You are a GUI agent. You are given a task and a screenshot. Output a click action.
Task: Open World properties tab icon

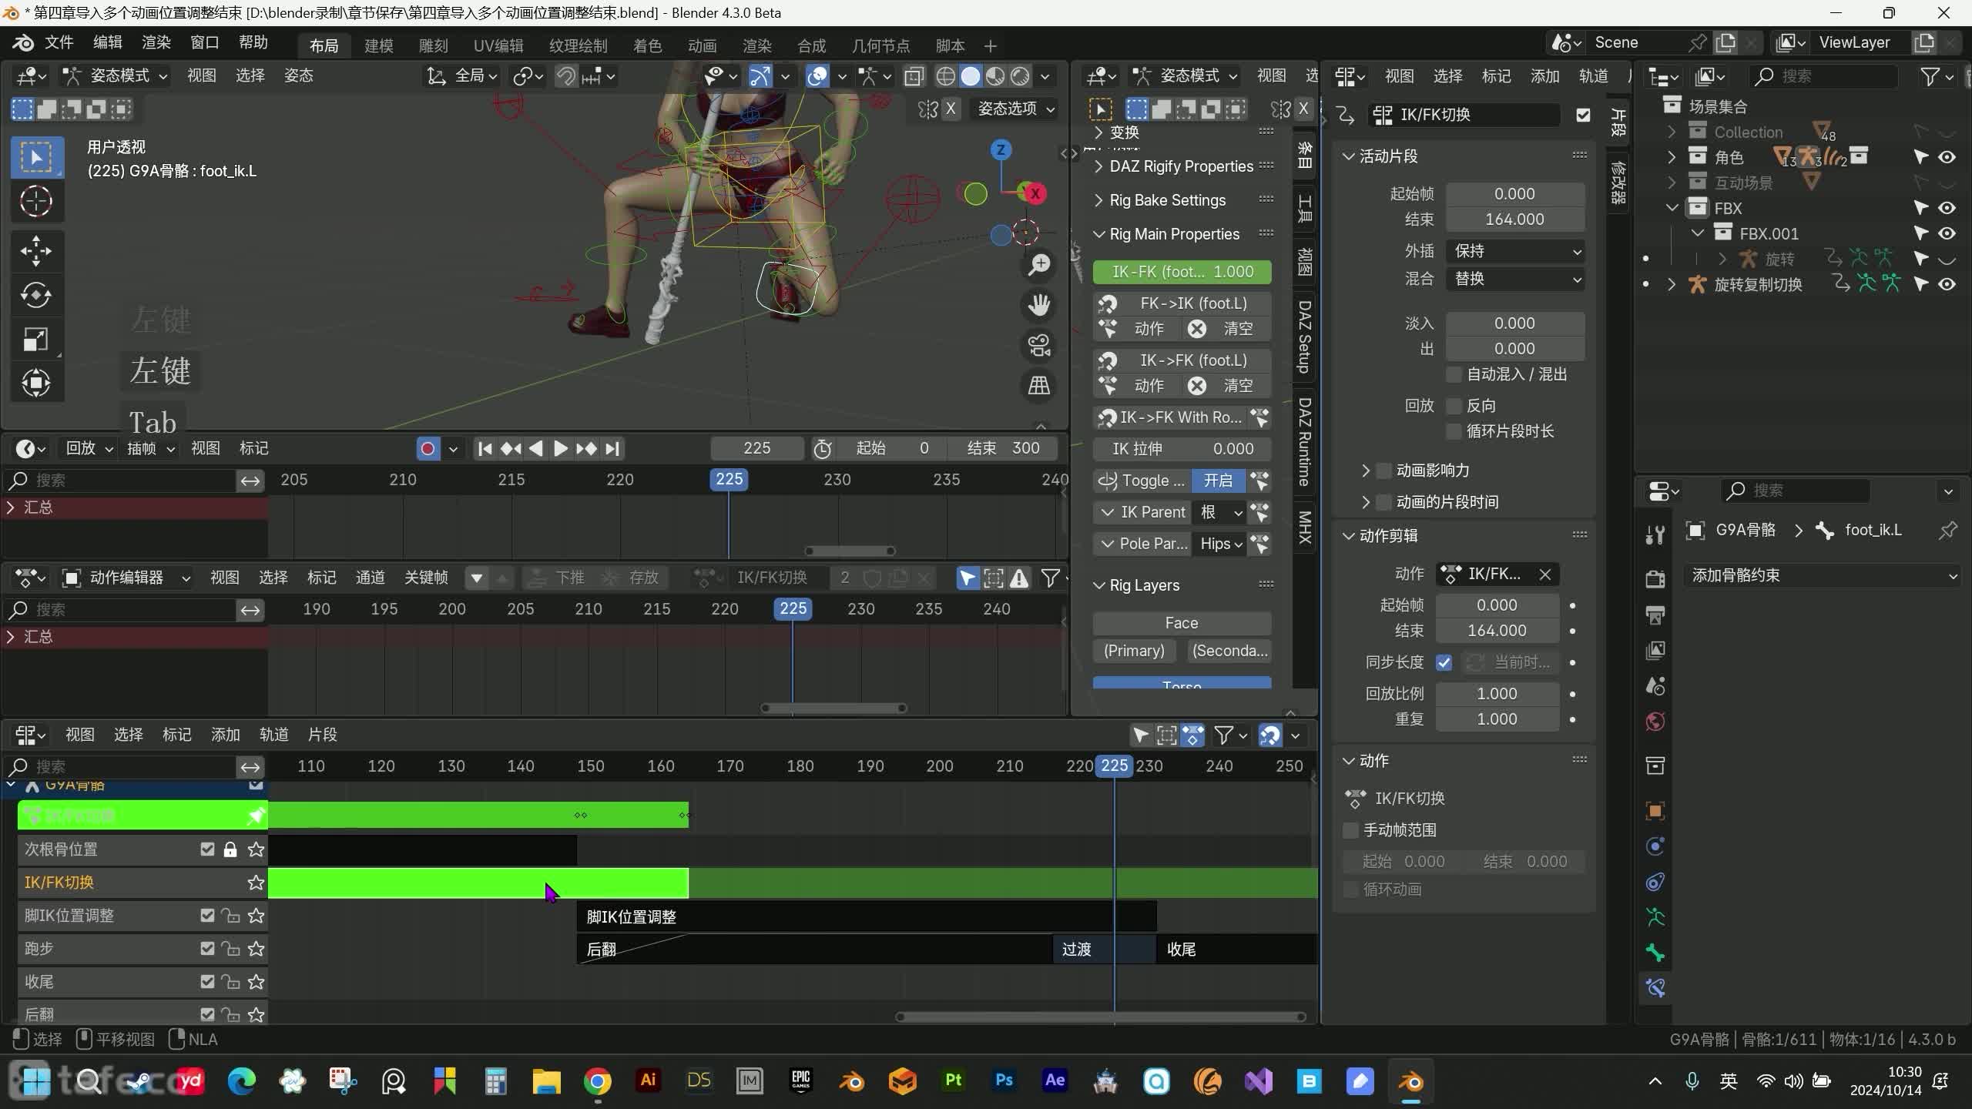(1655, 722)
